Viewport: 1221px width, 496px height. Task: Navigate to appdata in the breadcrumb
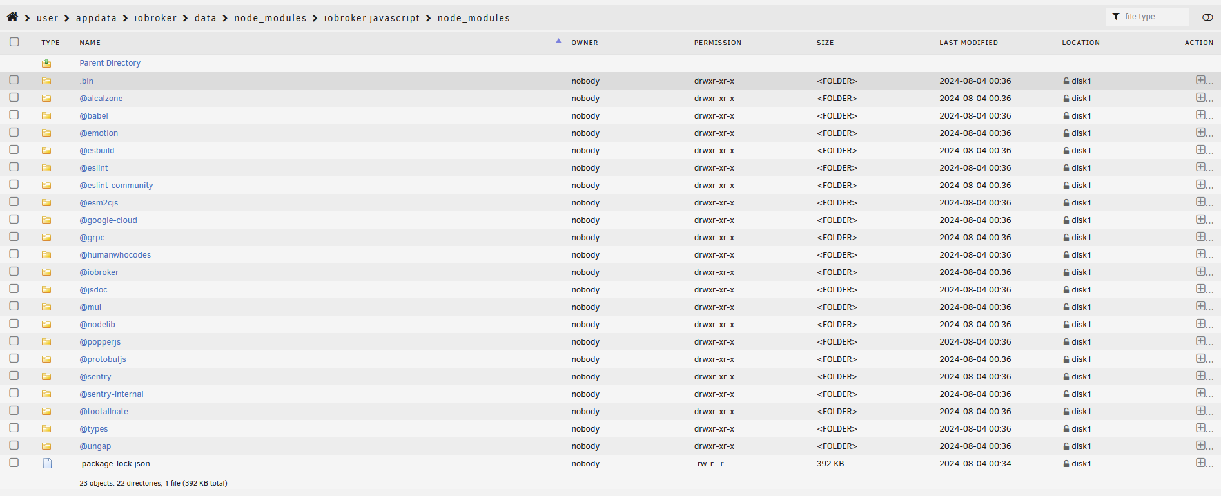point(96,18)
